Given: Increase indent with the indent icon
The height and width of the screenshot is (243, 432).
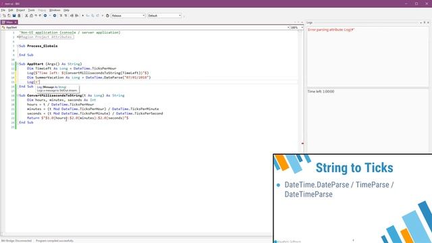Looking at the screenshot, I should [x=77, y=16].
